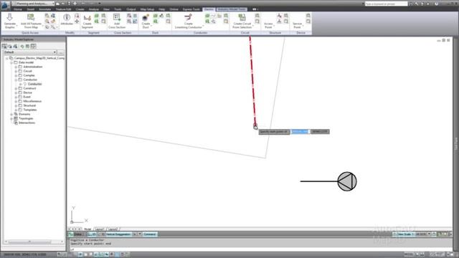
Task: Click the circular device symbol in drawing
Action: point(347,181)
